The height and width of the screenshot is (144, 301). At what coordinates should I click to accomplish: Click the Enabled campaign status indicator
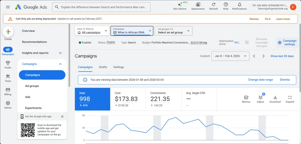tap(85, 43)
